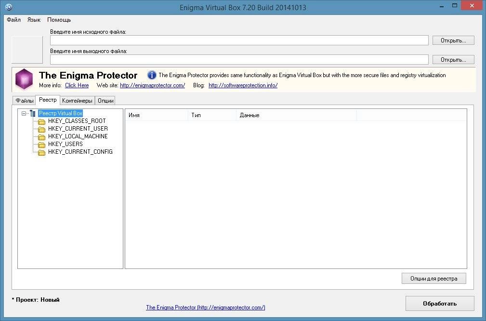Click Открыть for the output file

point(453,60)
